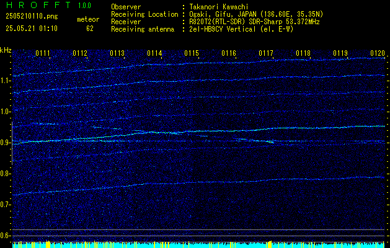Click time marker 0112

tap(80, 53)
